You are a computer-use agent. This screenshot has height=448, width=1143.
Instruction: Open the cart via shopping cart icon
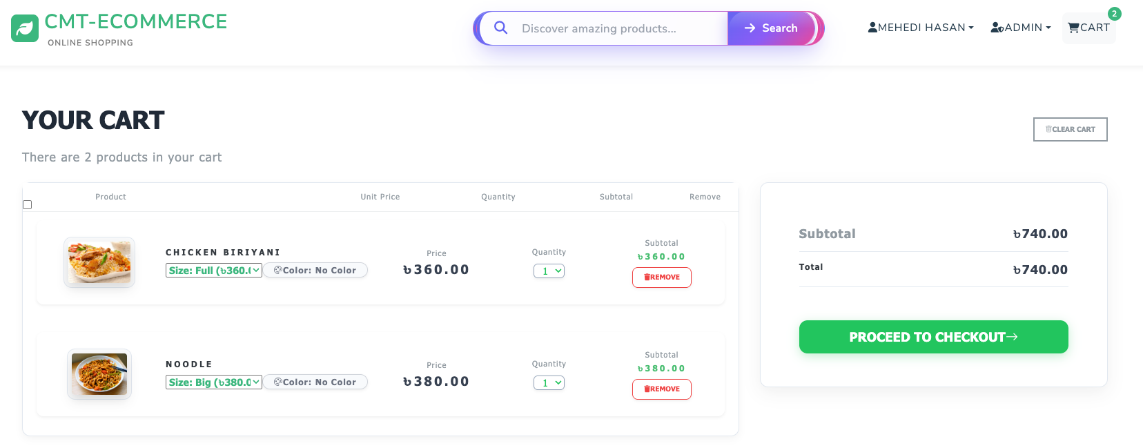click(x=1073, y=28)
